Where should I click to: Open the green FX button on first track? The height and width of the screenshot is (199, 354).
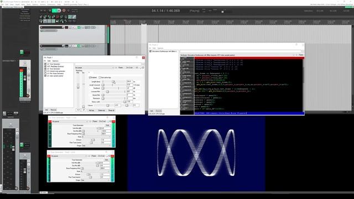point(79,28)
